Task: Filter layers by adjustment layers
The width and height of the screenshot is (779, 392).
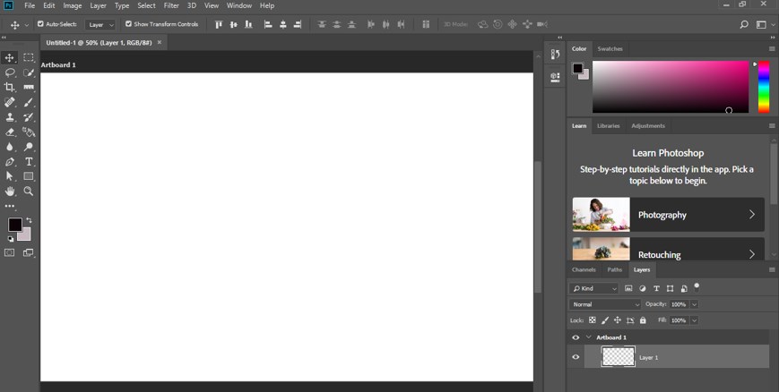Action: pyautogui.click(x=643, y=288)
